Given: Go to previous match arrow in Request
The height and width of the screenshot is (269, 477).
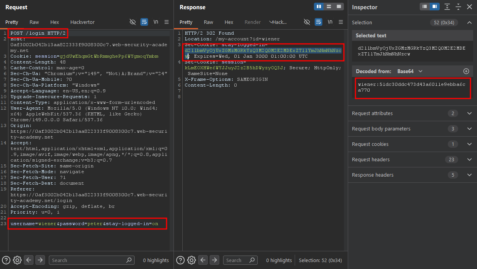Looking at the screenshot, I should pos(29,260).
